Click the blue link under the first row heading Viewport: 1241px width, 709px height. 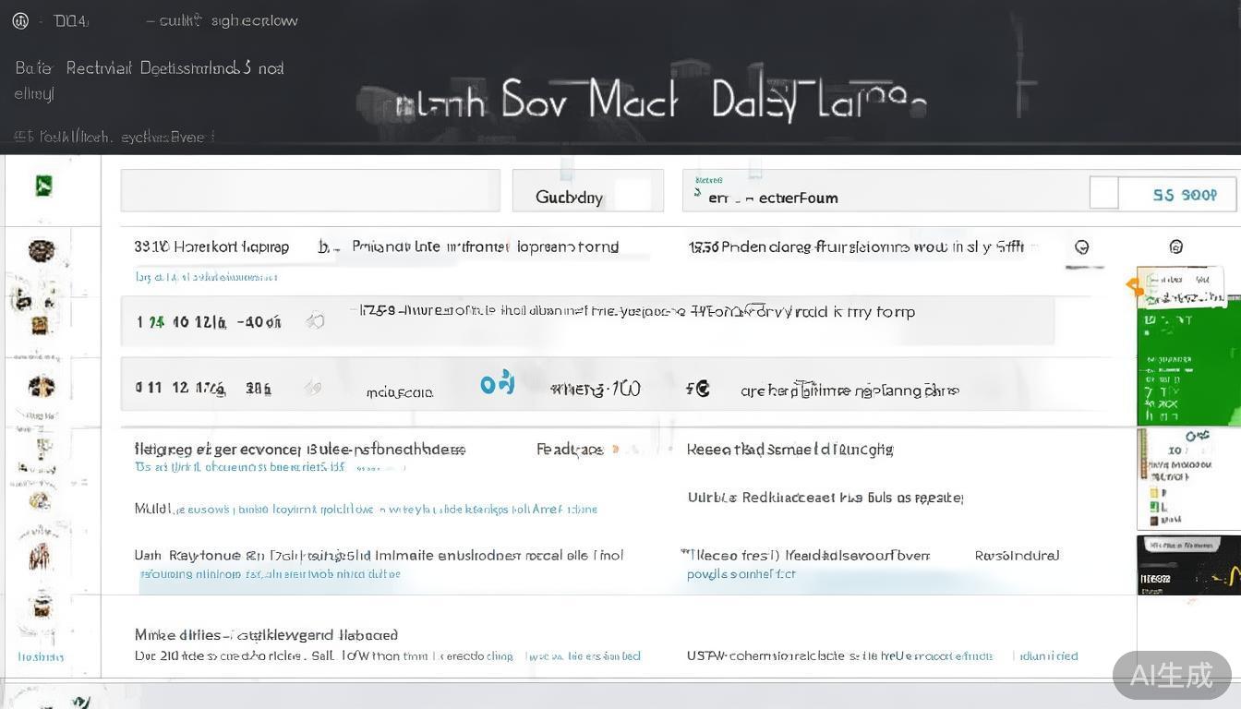coord(206,276)
